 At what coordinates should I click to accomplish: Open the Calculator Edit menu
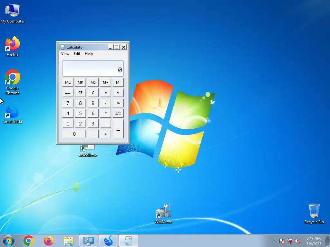pyautogui.click(x=77, y=54)
